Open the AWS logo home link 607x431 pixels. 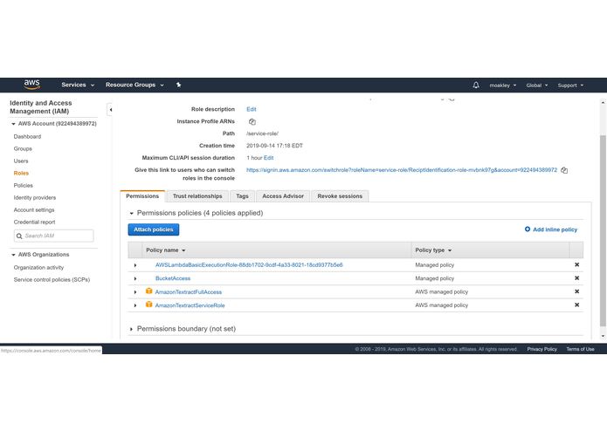tap(31, 85)
